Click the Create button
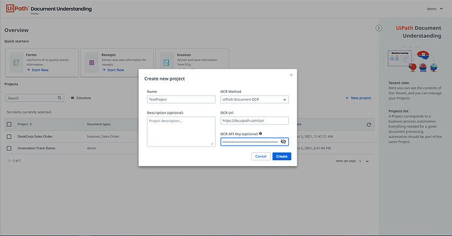This screenshot has height=236, width=452. tap(282, 156)
